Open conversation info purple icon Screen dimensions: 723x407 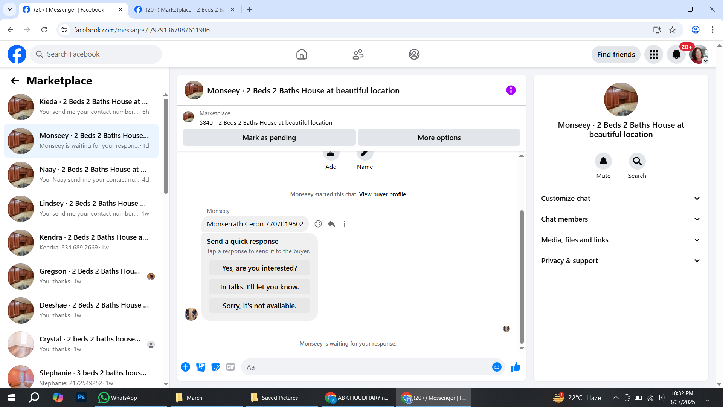click(511, 90)
